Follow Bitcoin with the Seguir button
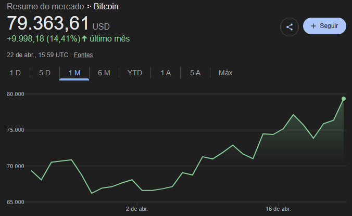 [324, 26]
